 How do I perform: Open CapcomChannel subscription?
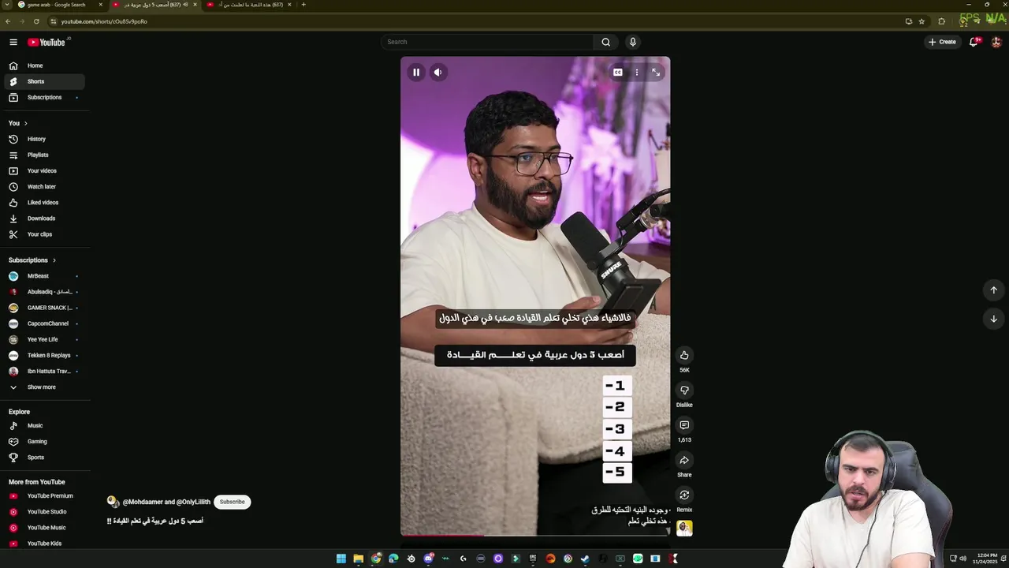pyautogui.click(x=44, y=323)
